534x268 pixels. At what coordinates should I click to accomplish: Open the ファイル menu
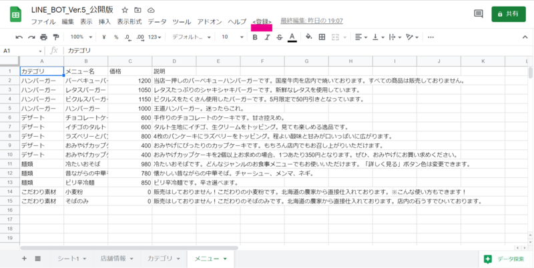point(43,22)
